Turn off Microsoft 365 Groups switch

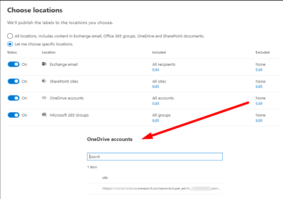click(x=13, y=115)
